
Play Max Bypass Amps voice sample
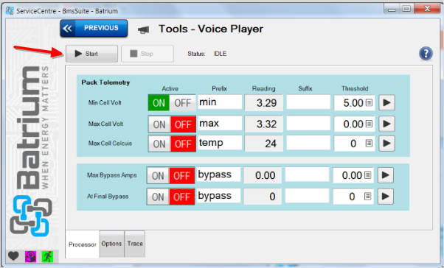(x=386, y=175)
